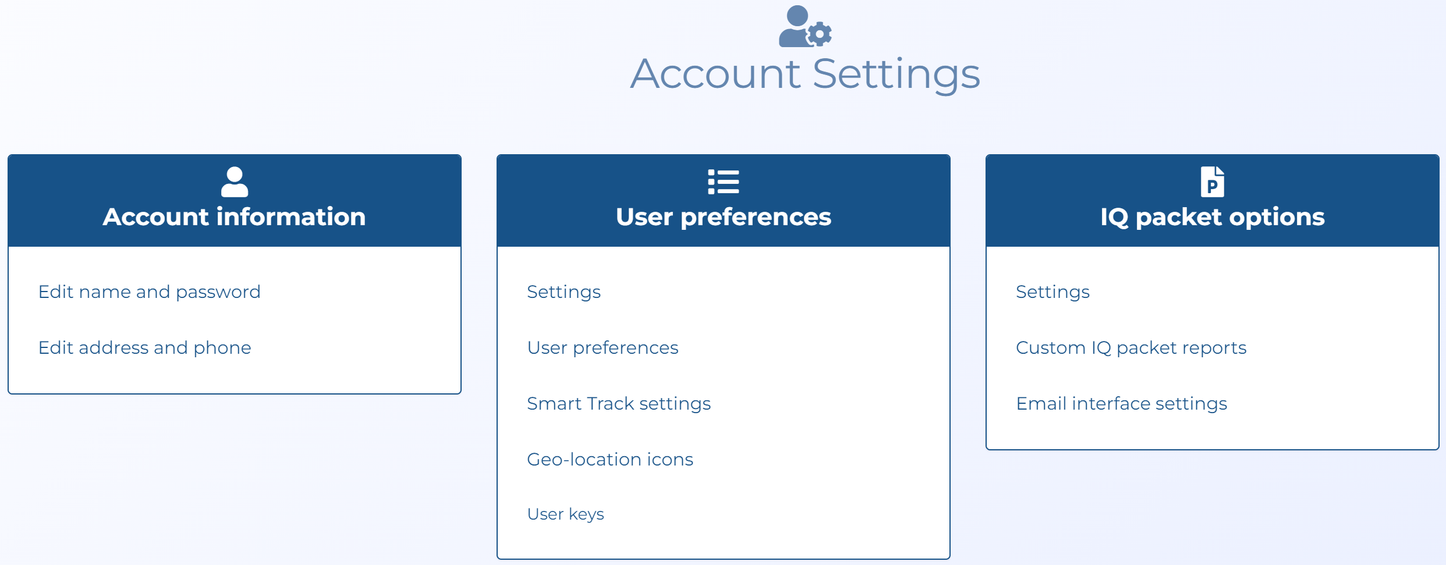Image resolution: width=1446 pixels, height=565 pixels.
Task: Open Email interface settings
Action: [1121, 403]
